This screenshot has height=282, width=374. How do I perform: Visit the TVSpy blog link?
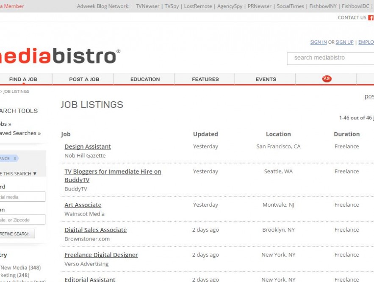(172, 6)
